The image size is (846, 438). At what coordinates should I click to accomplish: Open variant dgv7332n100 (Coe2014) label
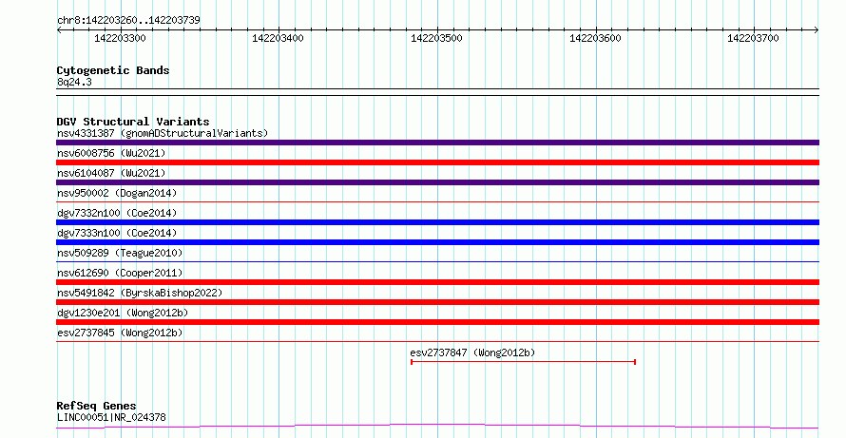[117, 213]
